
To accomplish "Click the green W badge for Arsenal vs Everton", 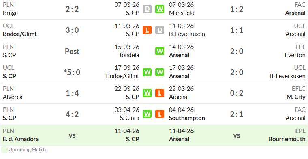I will (160, 51).
